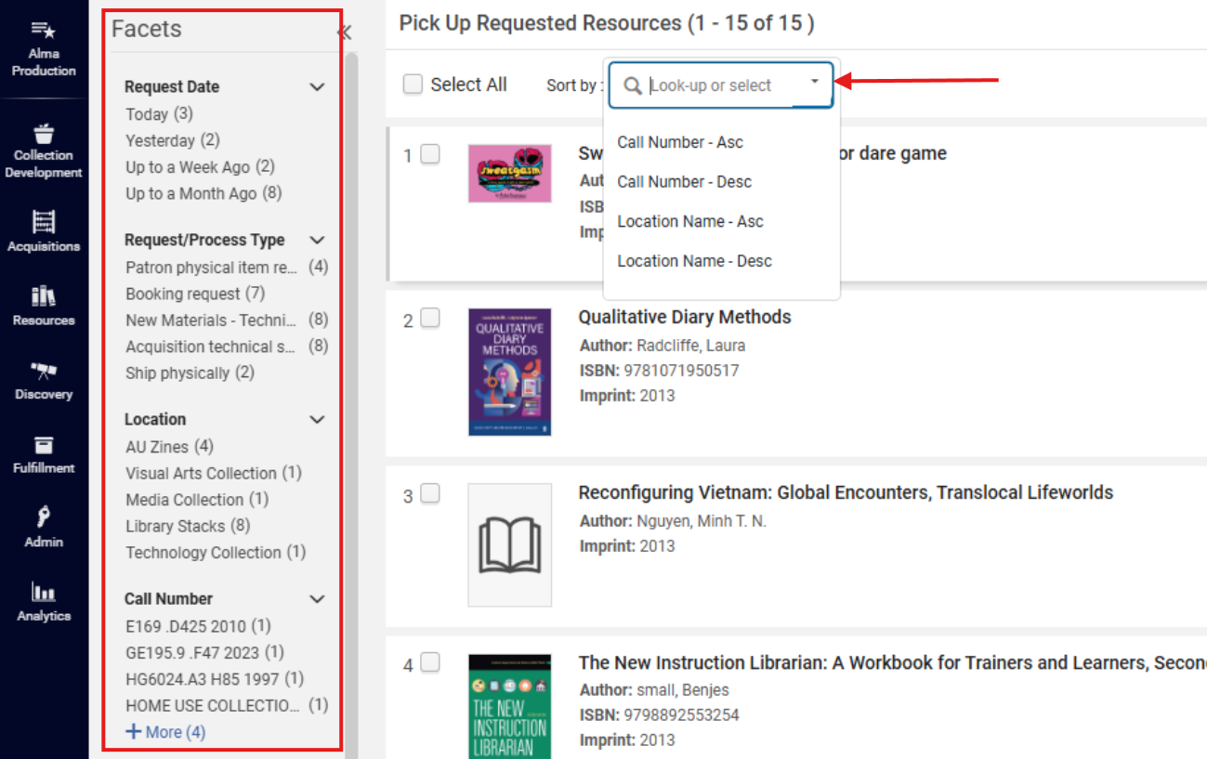1207x759 pixels.
Task: Open the Discovery telescope icon
Action: pos(44,371)
